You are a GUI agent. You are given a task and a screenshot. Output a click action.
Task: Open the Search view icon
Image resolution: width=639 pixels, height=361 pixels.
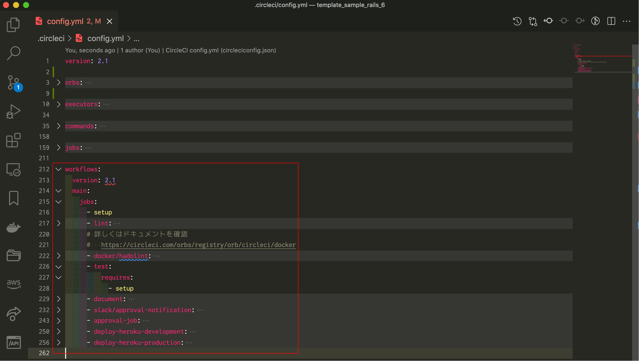point(13,53)
